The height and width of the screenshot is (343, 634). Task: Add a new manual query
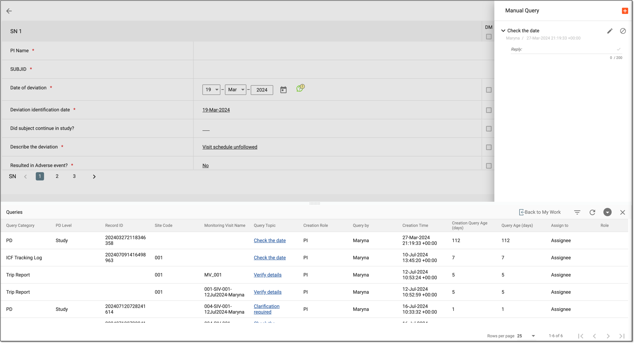(625, 11)
